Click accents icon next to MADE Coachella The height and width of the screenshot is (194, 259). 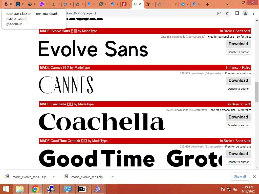click(68, 104)
